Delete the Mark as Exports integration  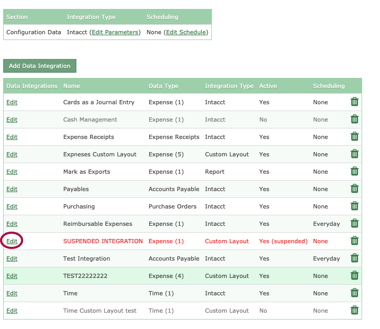click(x=354, y=171)
